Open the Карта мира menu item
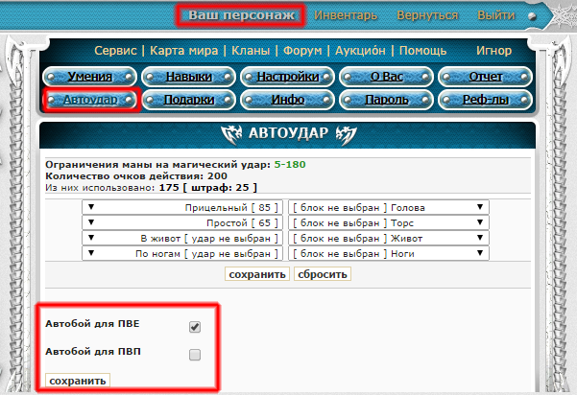The width and height of the screenshot is (577, 395). 181,50
